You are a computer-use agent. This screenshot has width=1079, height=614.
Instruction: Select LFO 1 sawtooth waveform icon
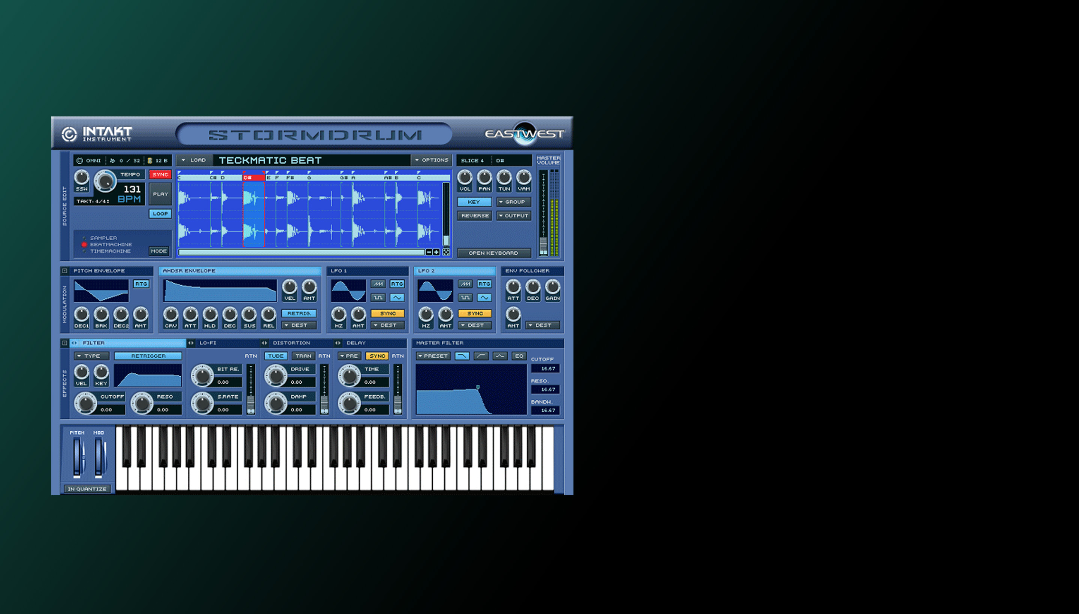point(378,284)
